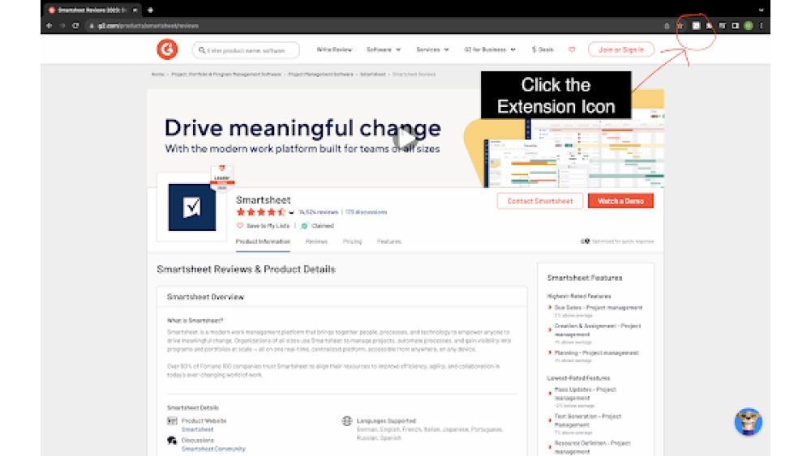The height and width of the screenshot is (456, 811).
Task: Click the browser address bar URL
Action: pyautogui.click(x=148, y=26)
